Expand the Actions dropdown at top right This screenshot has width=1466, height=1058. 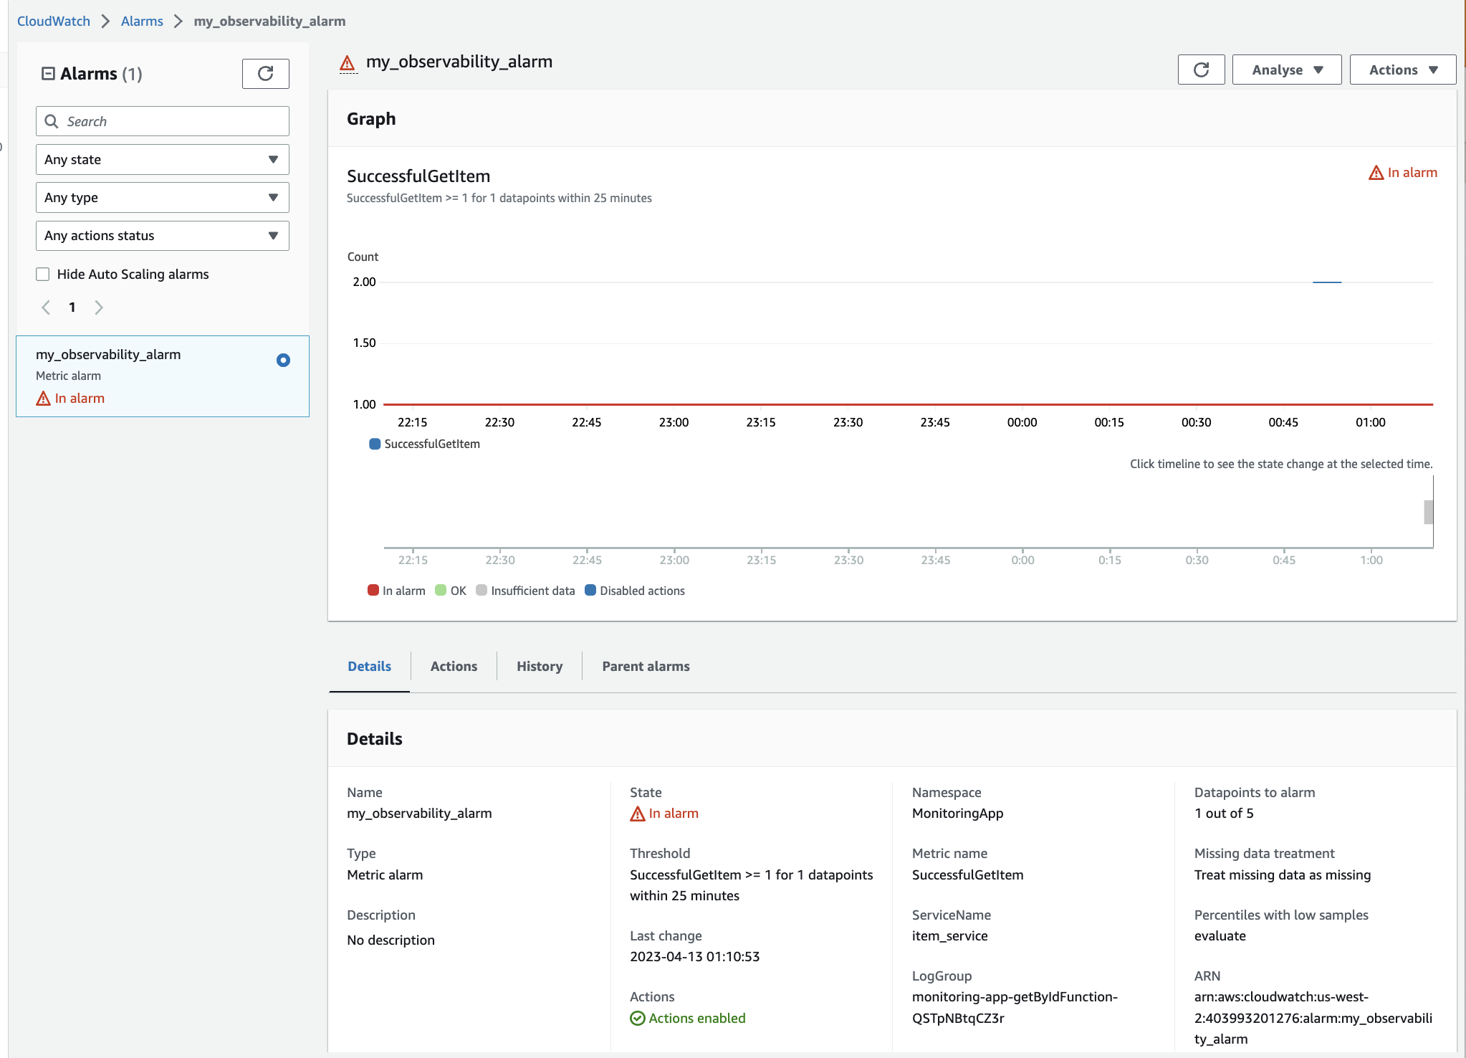(1403, 70)
